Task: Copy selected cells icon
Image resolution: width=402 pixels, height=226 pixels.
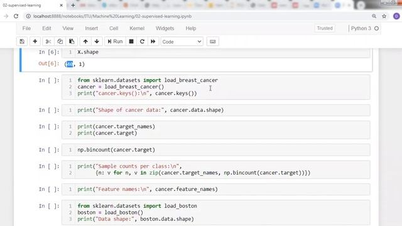Action: coord(60,41)
